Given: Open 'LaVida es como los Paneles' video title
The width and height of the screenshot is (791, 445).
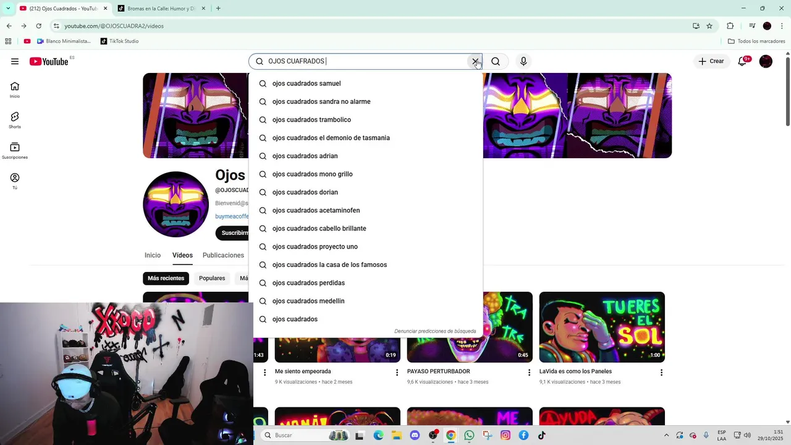Looking at the screenshot, I should pos(575,371).
